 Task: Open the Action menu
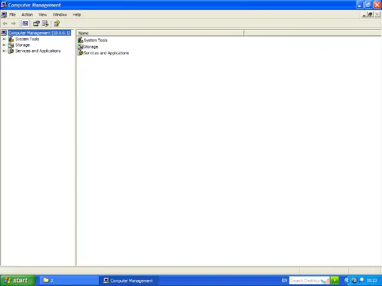pyautogui.click(x=27, y=14)
